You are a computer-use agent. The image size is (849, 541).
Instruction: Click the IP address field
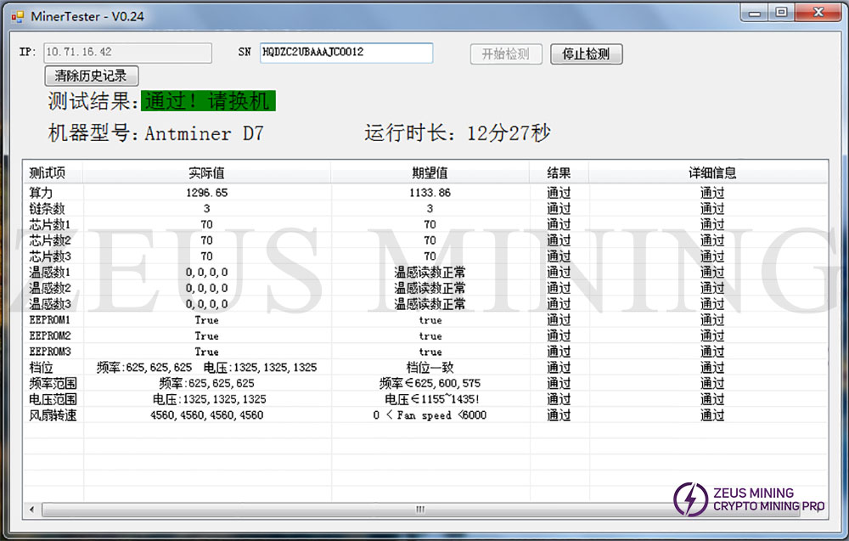[x=127, y=53]
